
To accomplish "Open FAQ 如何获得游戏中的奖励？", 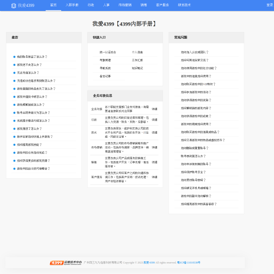I will 196,100.
